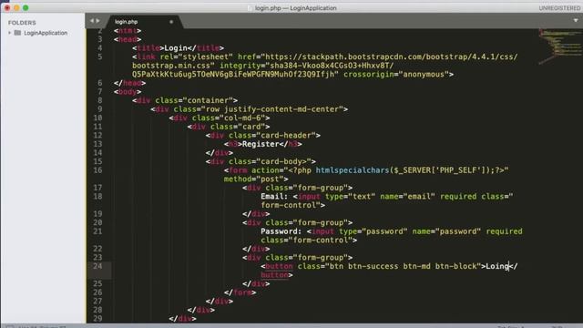This screenshot has width=583, height=328.
Task: Click 'Email:' label text in code
Action: tap(274, 197)
